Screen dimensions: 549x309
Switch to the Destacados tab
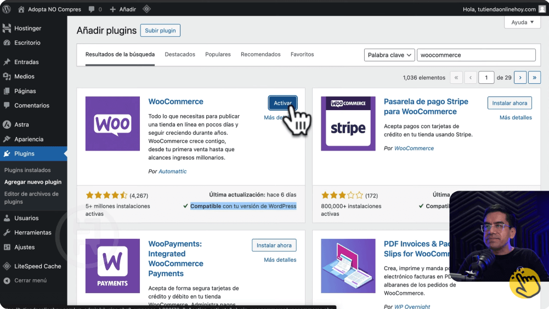[180, 55]
